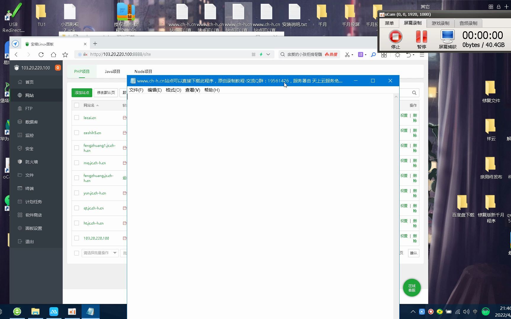Open 查看(V) menu in Notepad
Image resolution: width=511 pixels, height=319 pixels.
tap(193, 90)
